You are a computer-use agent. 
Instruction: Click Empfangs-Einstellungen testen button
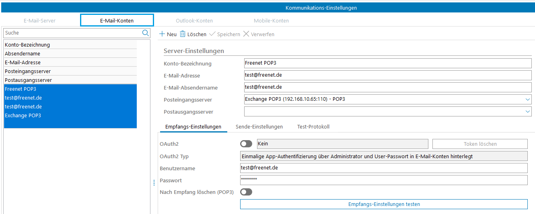click(384, 204)
